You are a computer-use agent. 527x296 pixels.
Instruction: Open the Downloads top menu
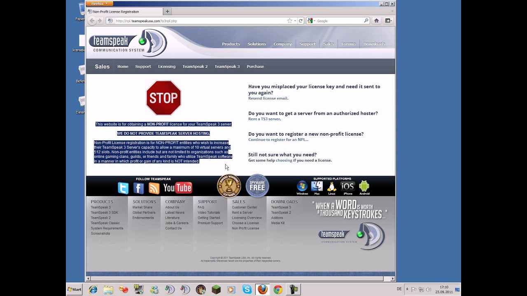coord(374,44)
